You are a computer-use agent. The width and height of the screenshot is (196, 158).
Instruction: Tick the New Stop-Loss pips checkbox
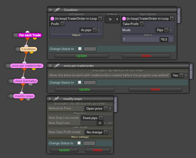(105, 123)
